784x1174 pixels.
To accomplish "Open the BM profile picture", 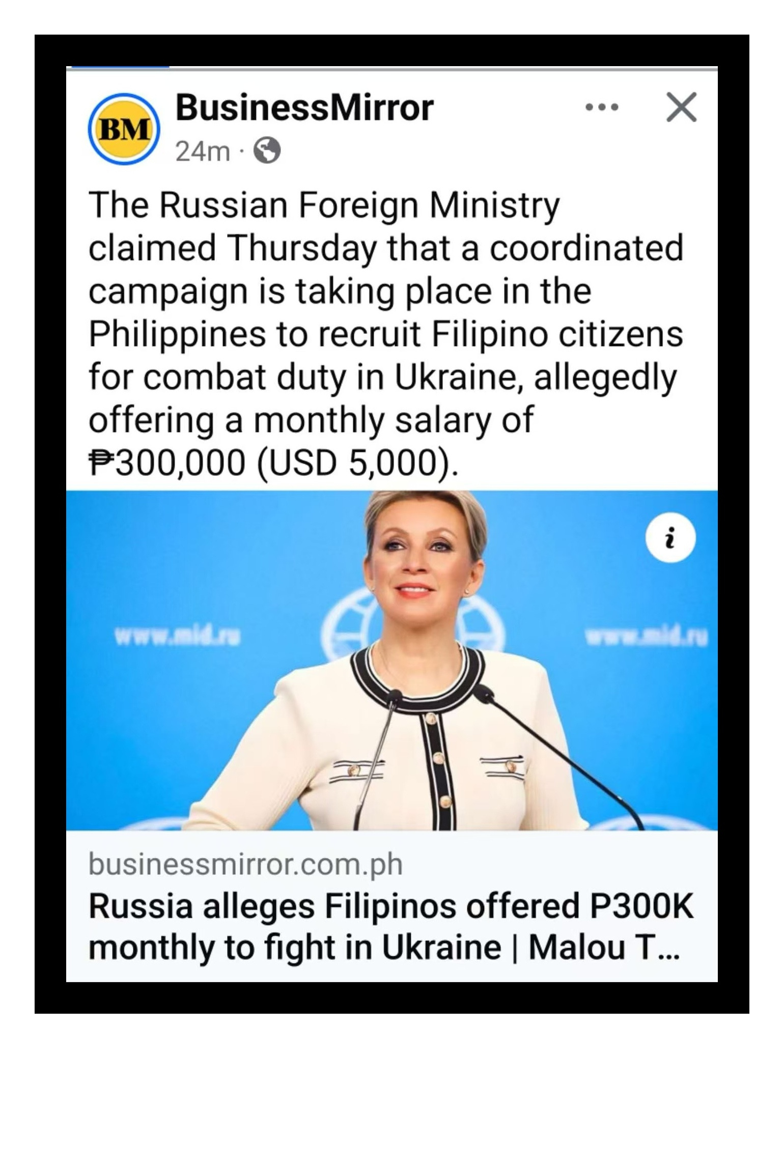I will tap(124, 129).
